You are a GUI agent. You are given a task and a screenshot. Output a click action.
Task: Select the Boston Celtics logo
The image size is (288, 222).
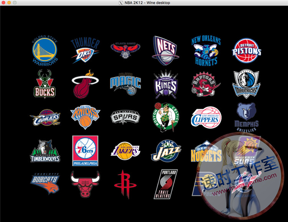point(166,117)
